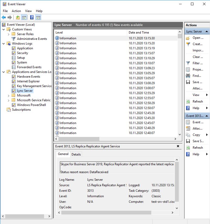
Task: Collapse the Windows Logs tree node
Action: 4,44
